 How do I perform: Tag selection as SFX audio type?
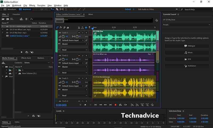click(x=187, y=59)
